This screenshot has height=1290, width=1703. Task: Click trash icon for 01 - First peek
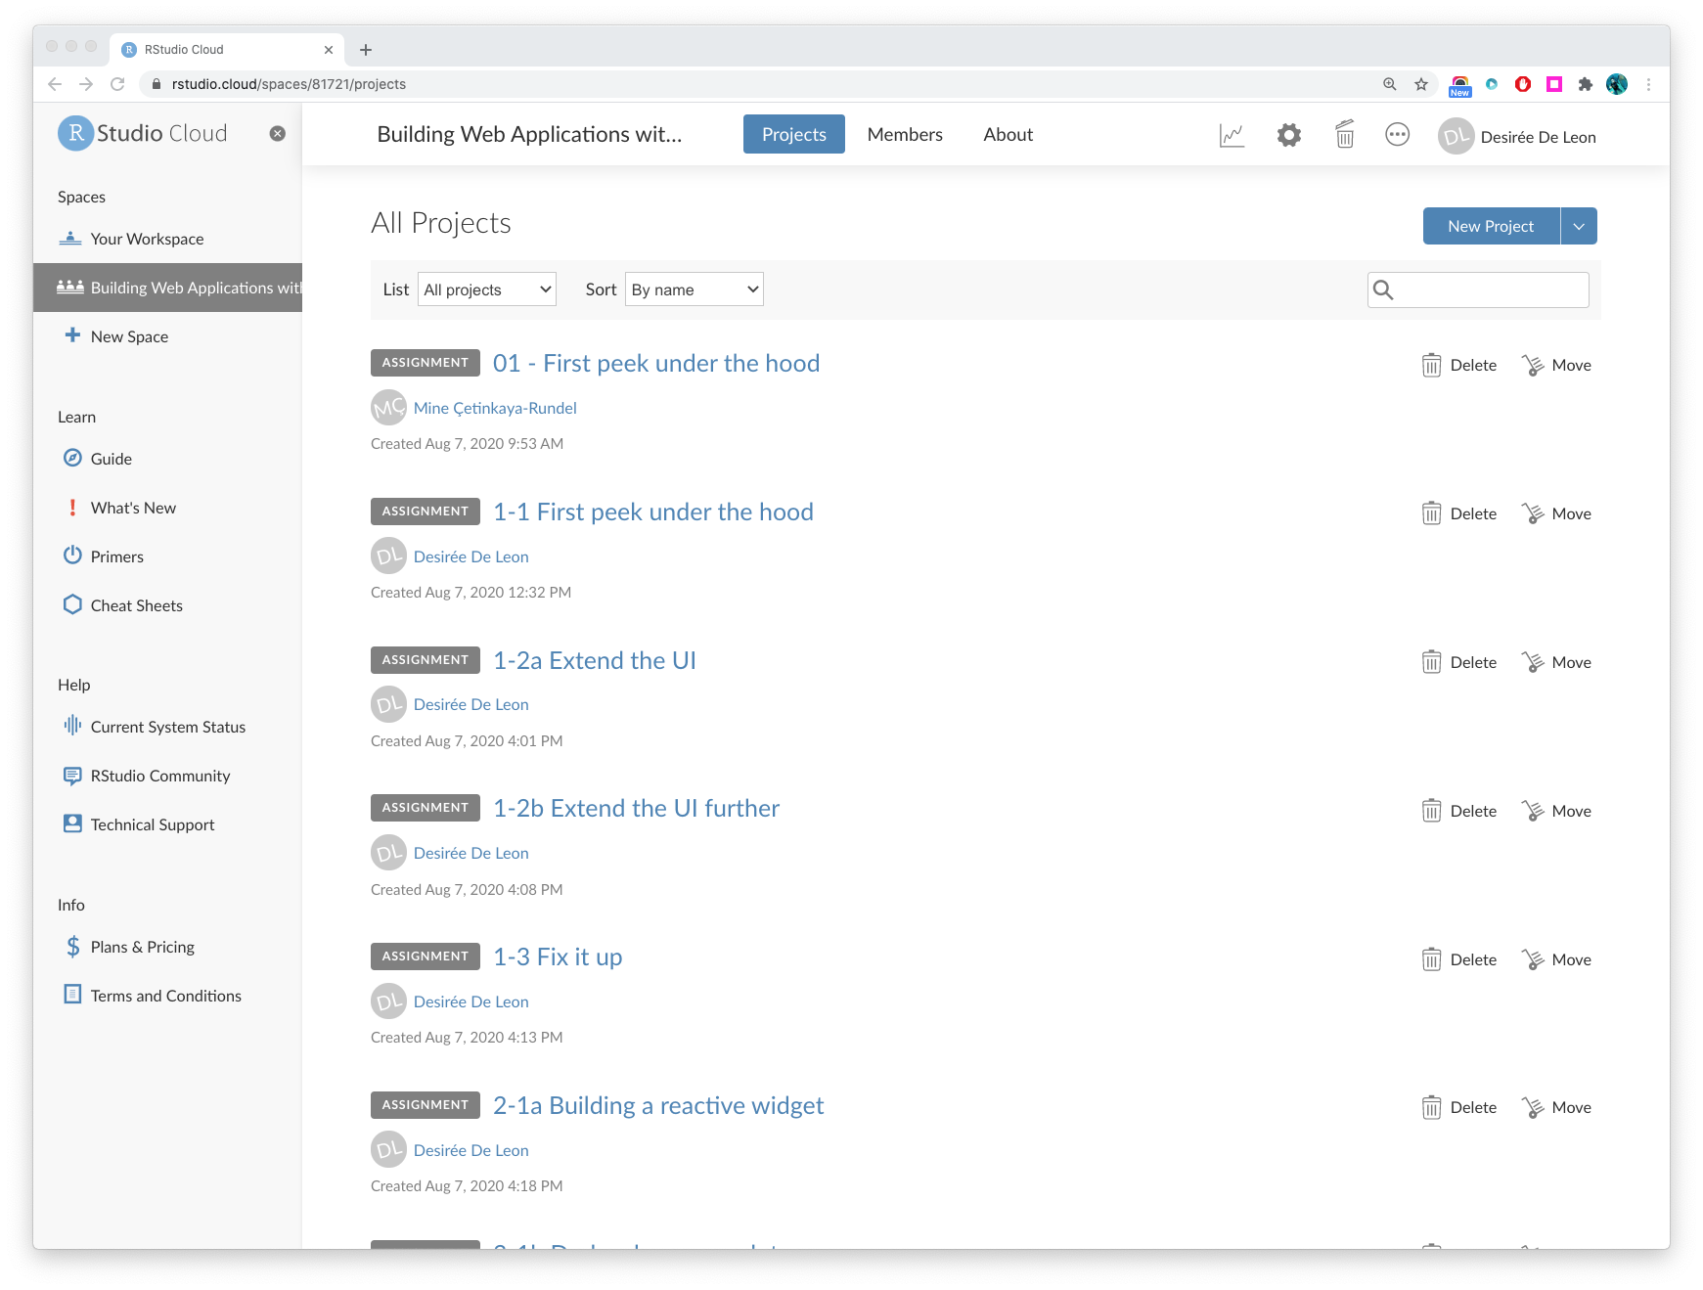coord(1431,366)
